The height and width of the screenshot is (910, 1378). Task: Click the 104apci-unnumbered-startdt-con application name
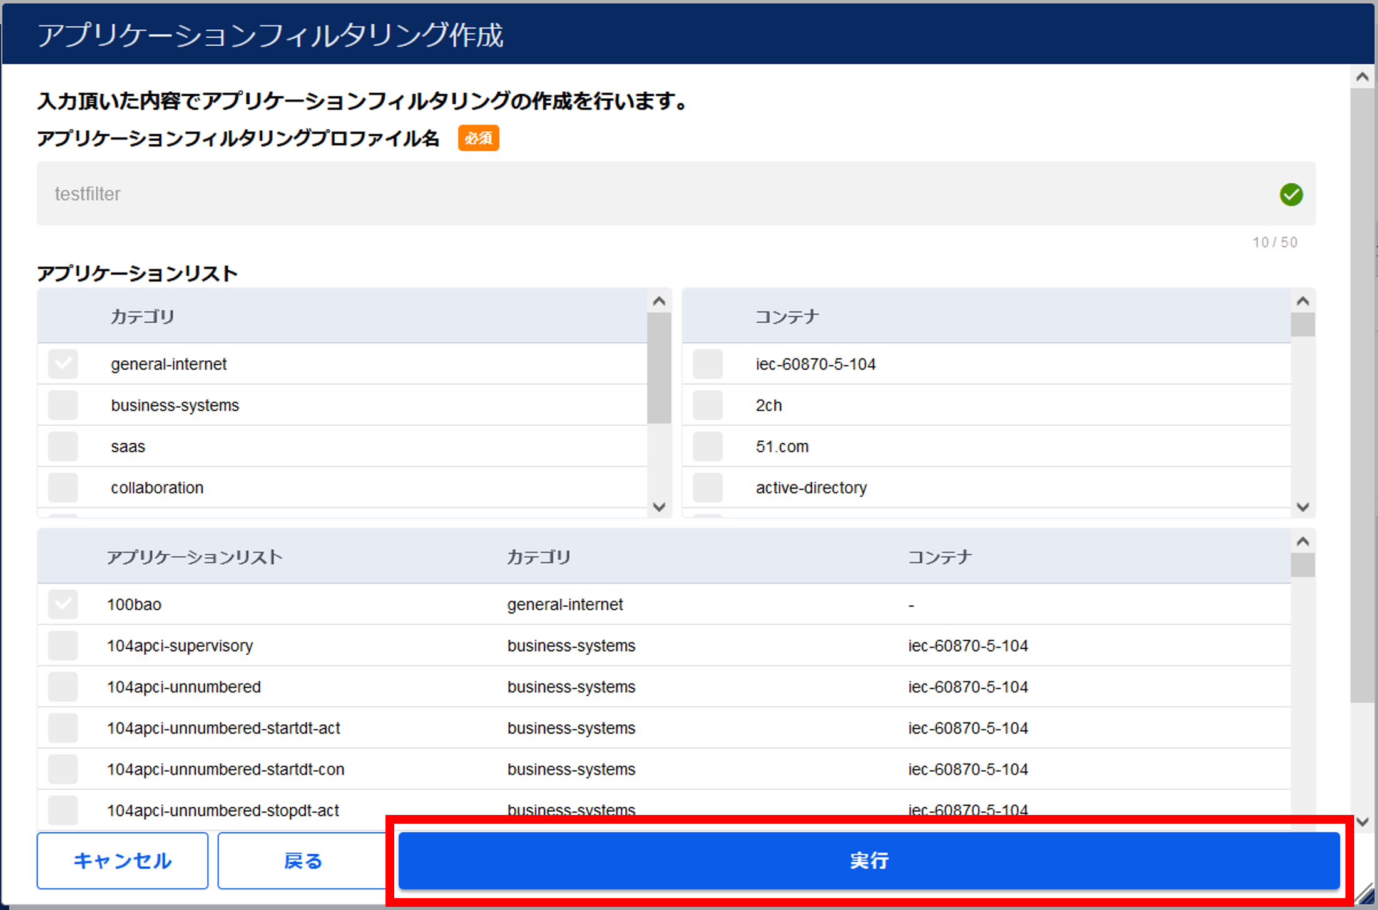226,769
